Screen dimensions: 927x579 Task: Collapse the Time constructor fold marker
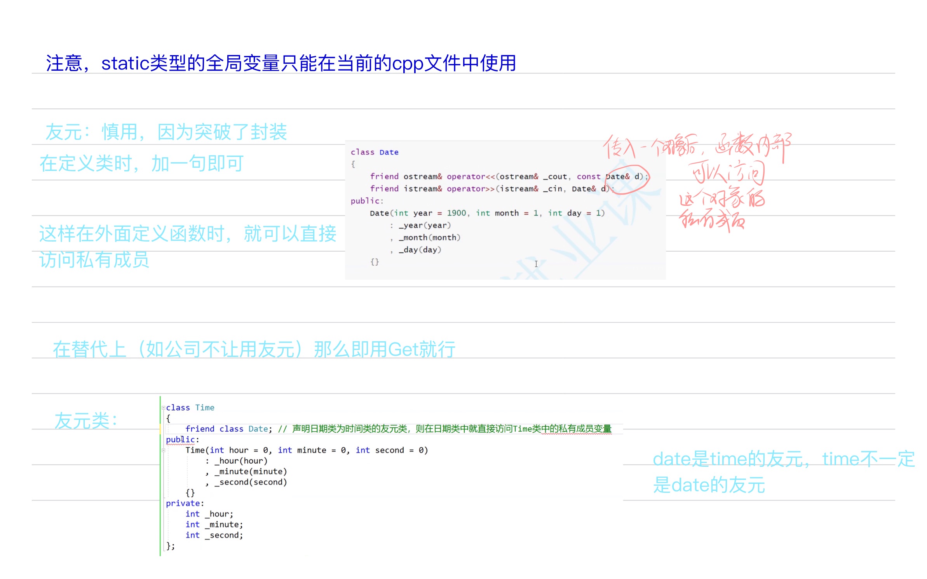[164, 450]
